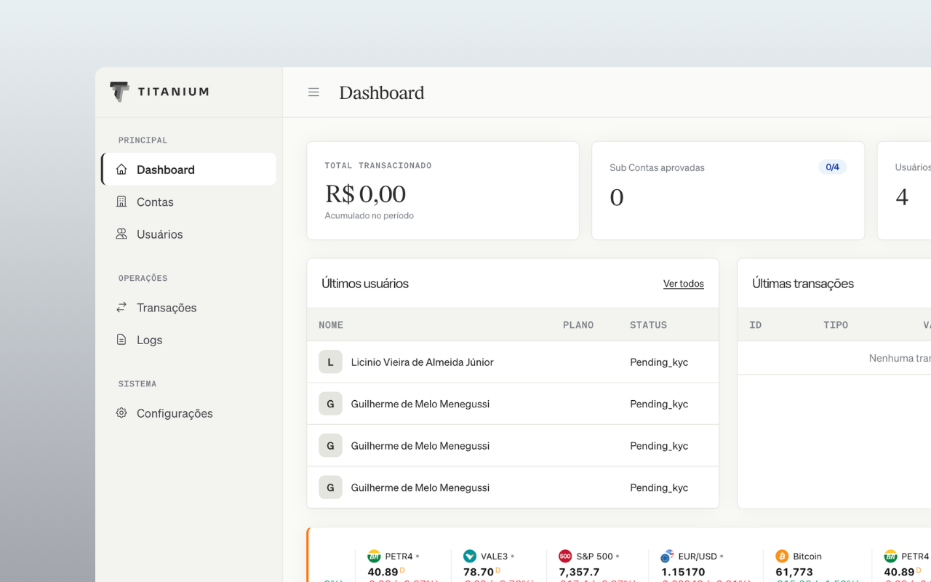This screenshot has height=582, width=931.
Task: Open Transações in the sidebar
Action: pyautogui.click(x=189, y=307)
